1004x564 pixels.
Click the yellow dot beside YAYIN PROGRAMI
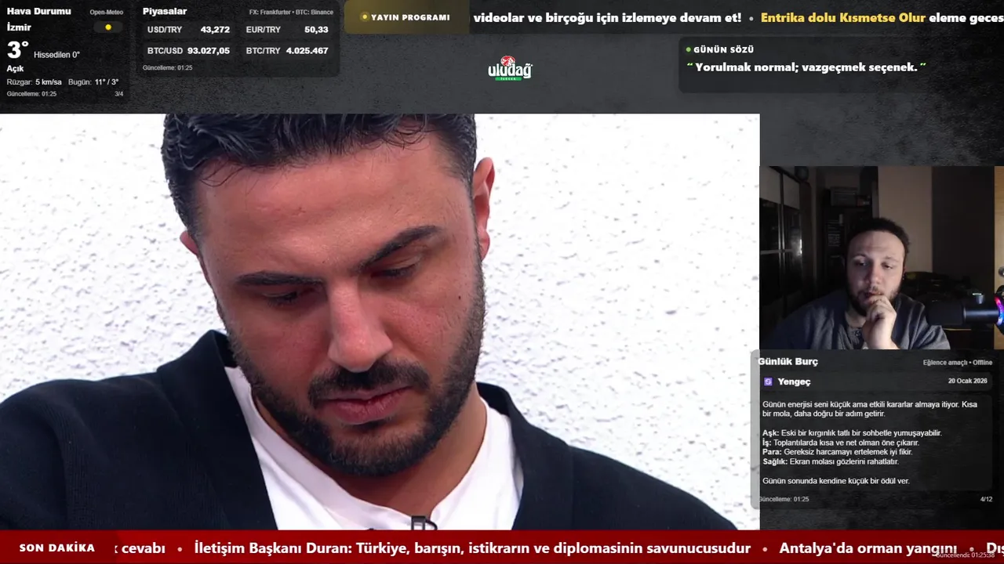[x=365, y=17]
